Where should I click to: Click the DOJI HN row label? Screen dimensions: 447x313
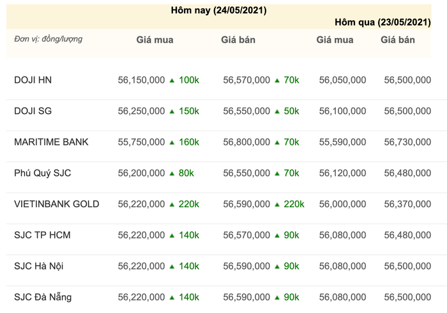[33, 80]
